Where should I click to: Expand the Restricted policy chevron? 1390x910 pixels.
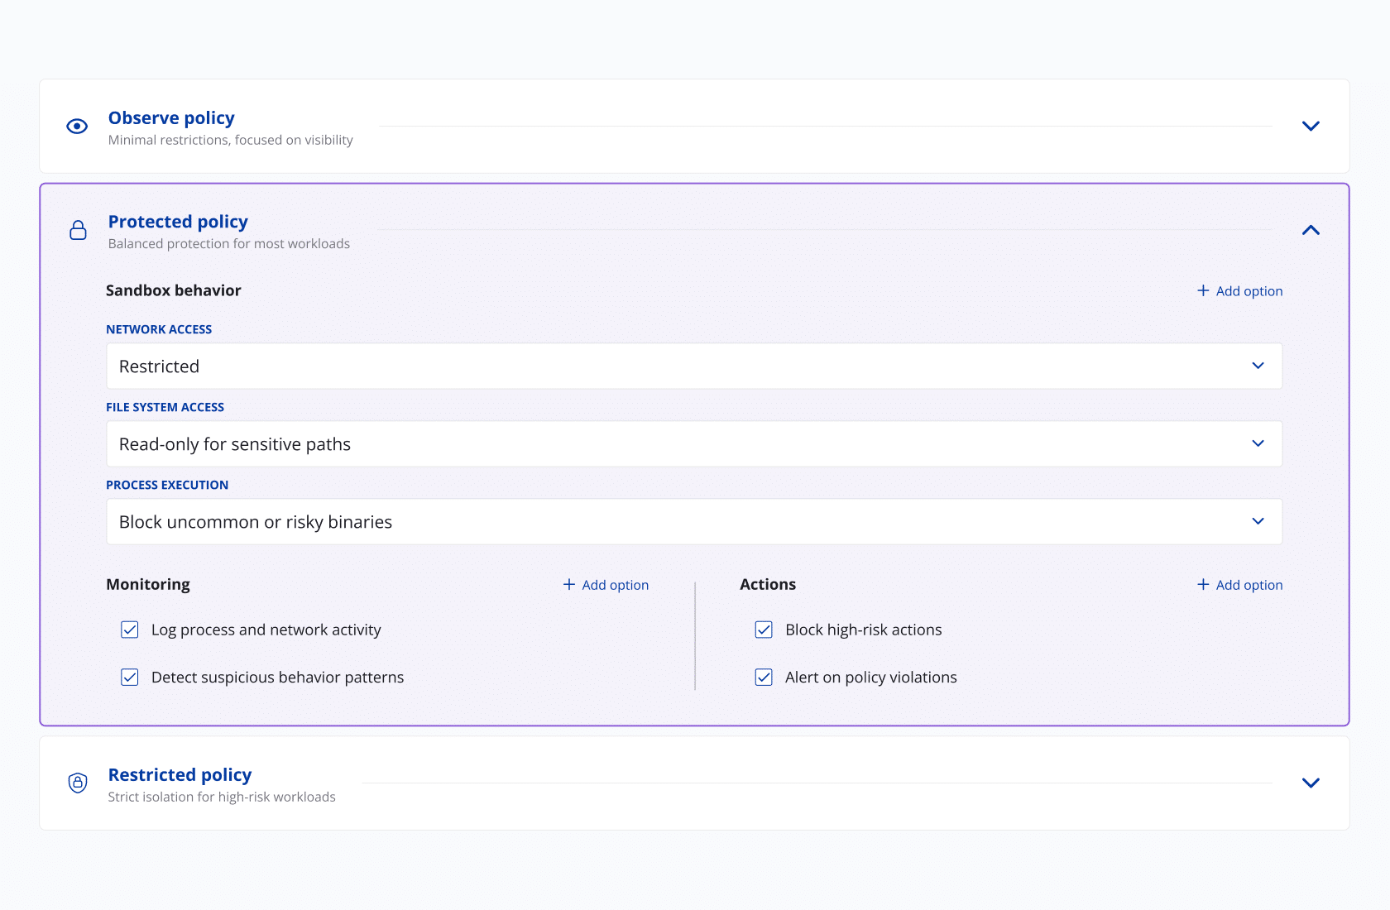1311,783
